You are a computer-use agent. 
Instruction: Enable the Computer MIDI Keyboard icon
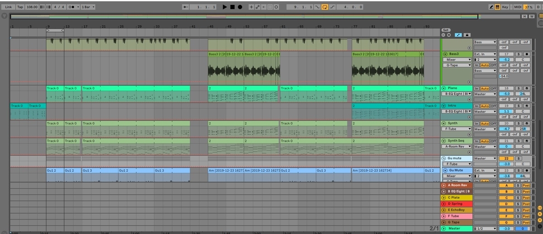click(498, 7)
